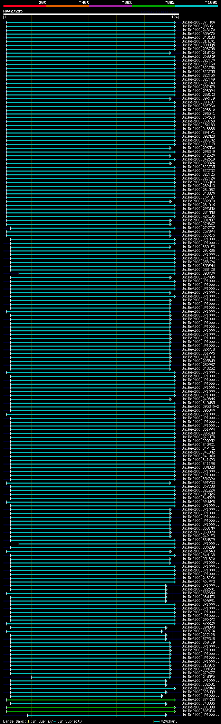This screenshot has height=724, width=221.
Task: Select the UniRef100_B9RTI9 label
Action: [x=198, y=99]
